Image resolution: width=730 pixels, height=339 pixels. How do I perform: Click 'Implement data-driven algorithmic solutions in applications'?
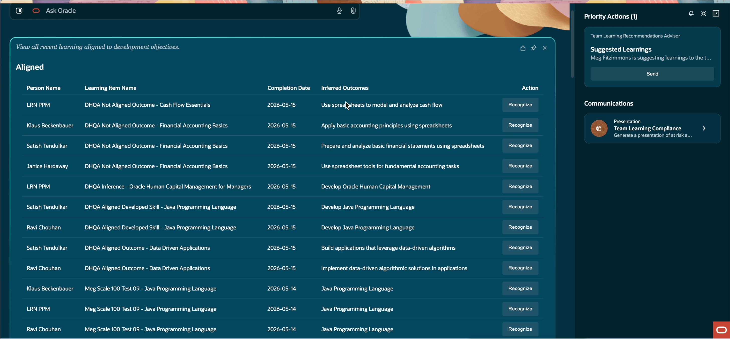click(394, 268)
